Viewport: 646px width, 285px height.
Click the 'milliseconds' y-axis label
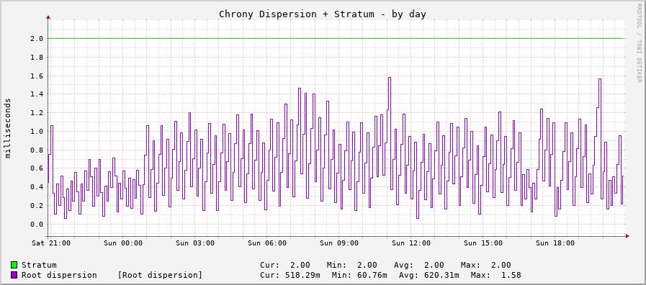[8, 128]
